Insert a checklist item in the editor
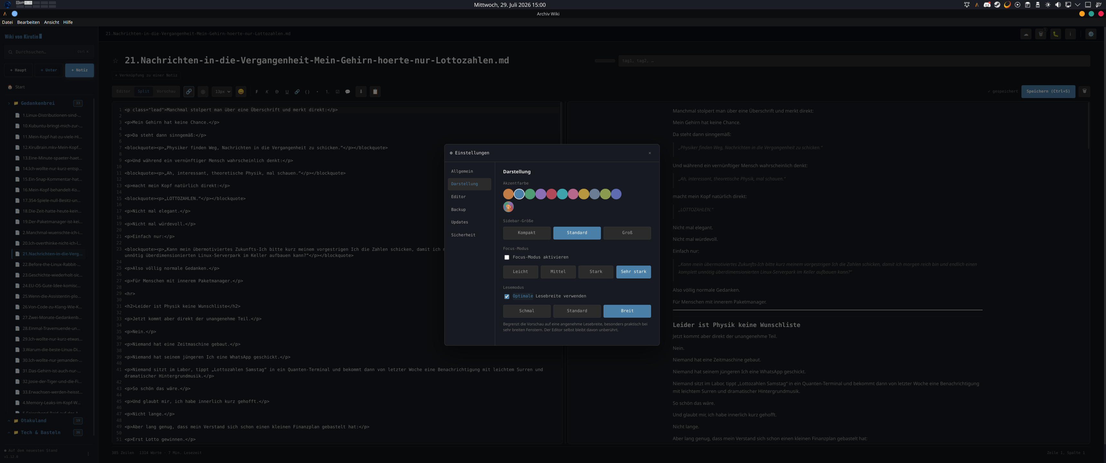 click(338, 92)
